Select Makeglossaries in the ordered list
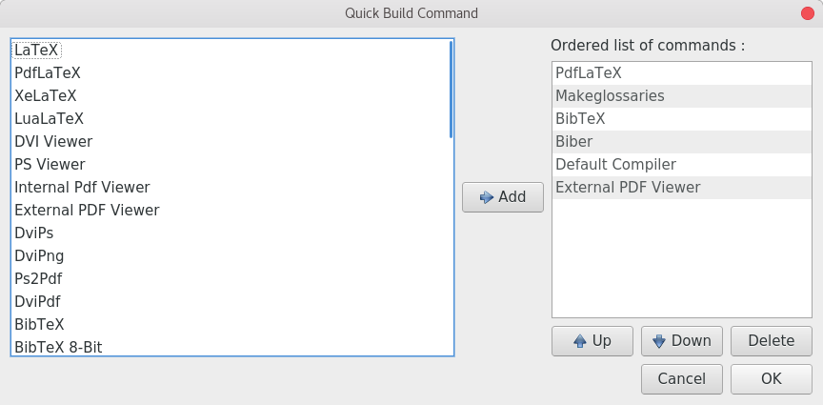 [682, 96]
